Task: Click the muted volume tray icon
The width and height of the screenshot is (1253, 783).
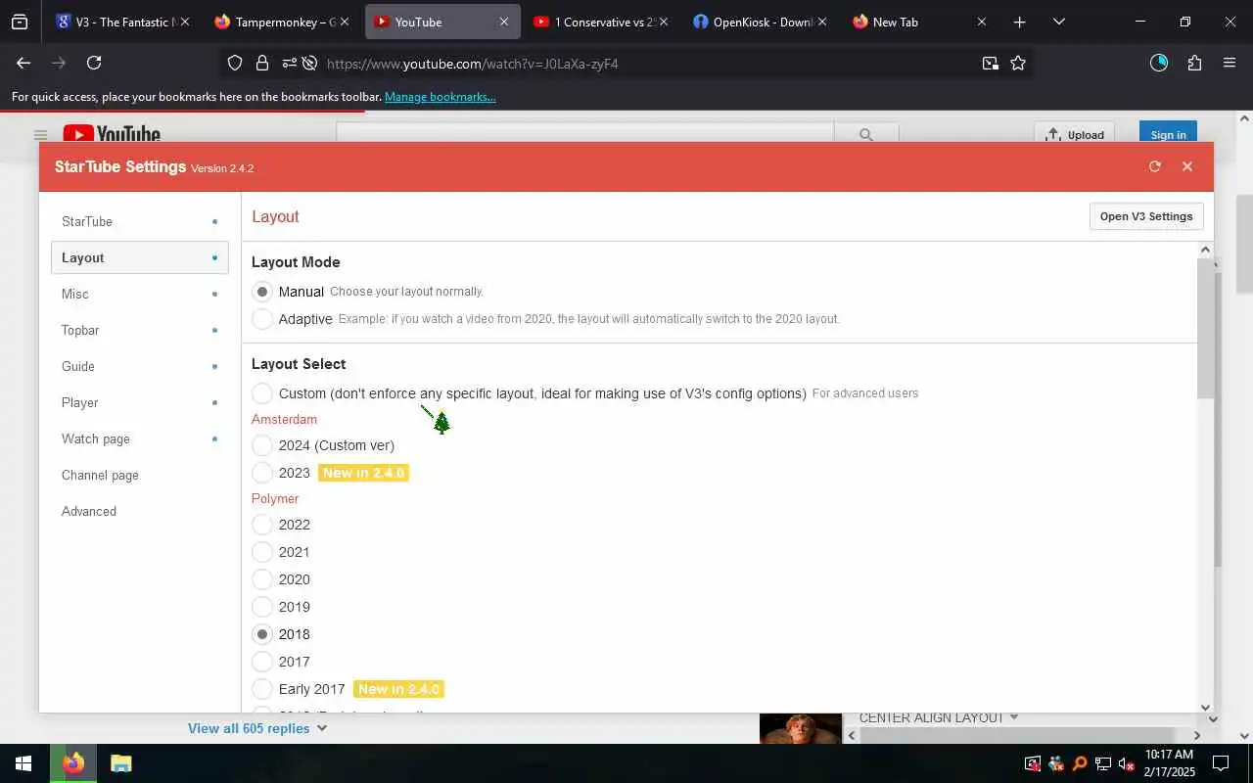Action: pos(1126,763)
